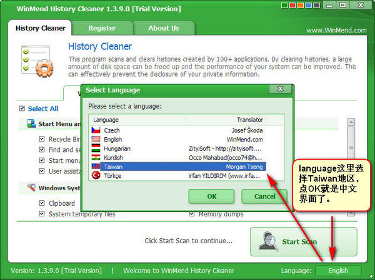375x280 pixels.
Task: Select the red color theme swatch
Action: (x=292, y=5)
